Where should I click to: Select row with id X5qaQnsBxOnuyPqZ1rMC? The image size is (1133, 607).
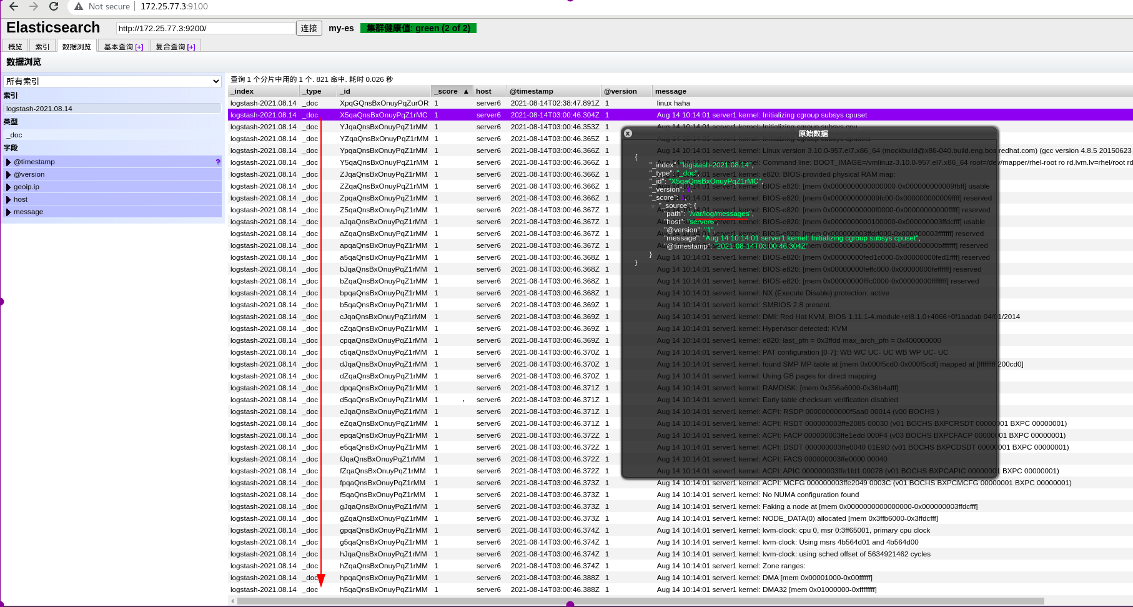coord(680,115)
